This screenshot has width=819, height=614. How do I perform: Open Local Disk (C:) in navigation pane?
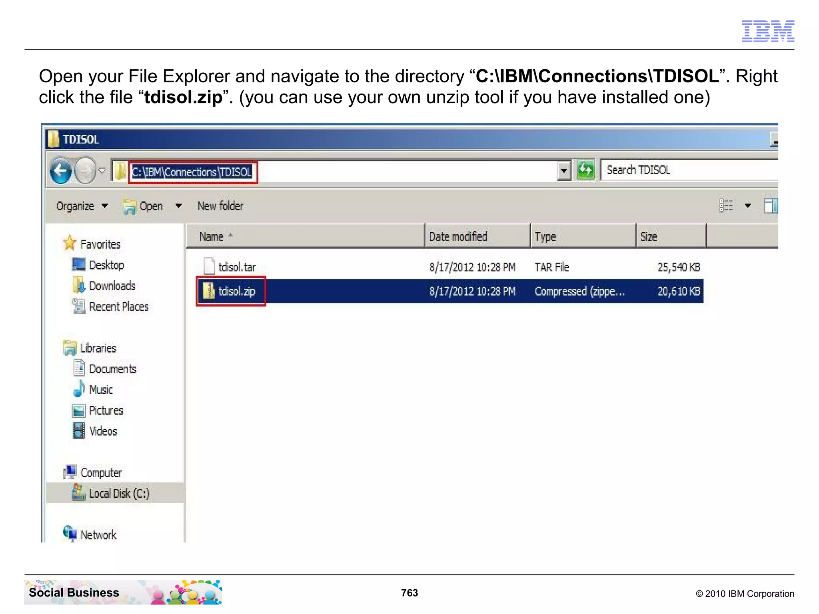point(119,494)
